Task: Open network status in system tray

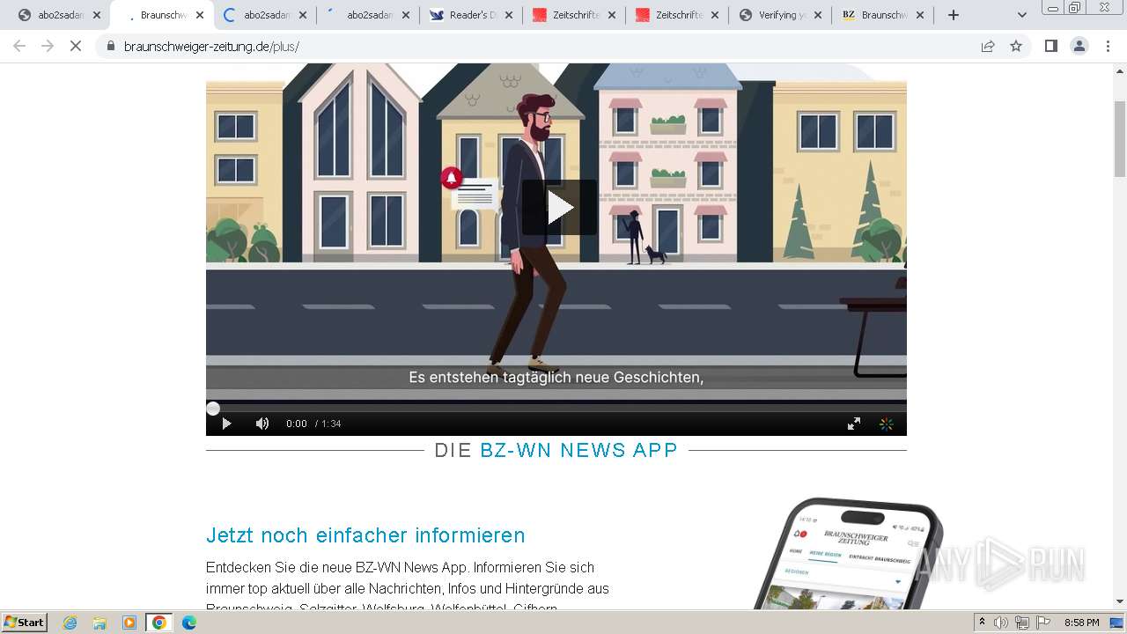Action: coord(1022,623)
